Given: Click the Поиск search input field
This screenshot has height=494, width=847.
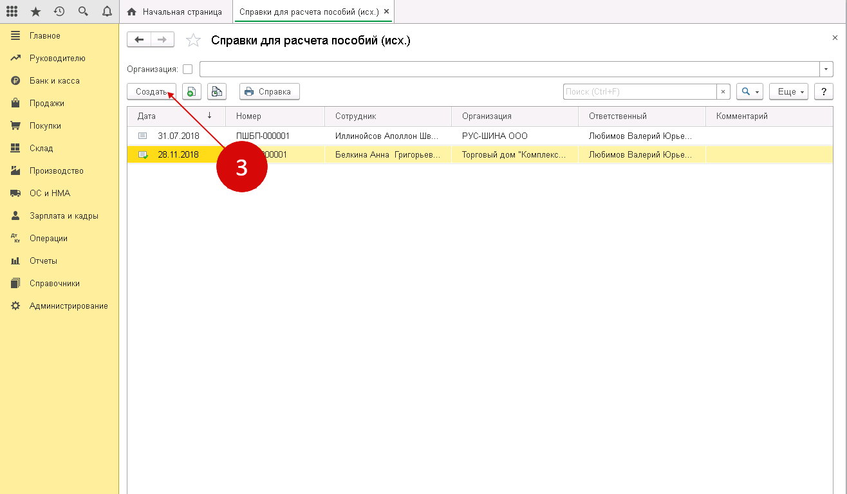Looking at the screenshot, I should coord(640,92).
